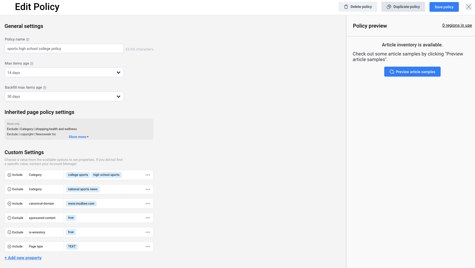
Task: Open the ellipsis menu on is-wirestory row
Action: tap(148, 232)
